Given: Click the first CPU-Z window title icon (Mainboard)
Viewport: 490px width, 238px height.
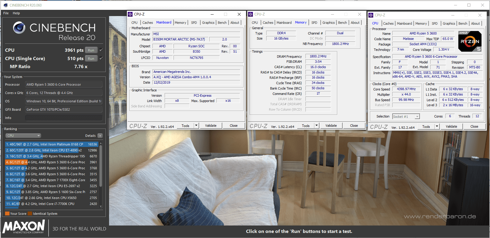Looking at the screenshot, I should click(x=130, y=14).
